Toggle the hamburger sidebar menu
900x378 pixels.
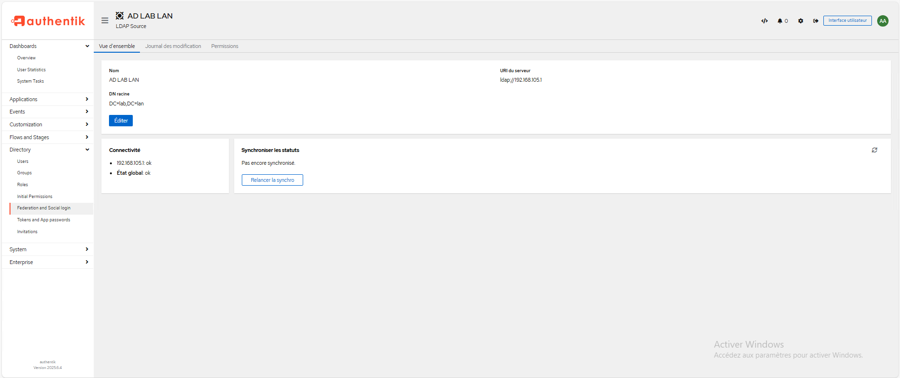pos(105,20)
